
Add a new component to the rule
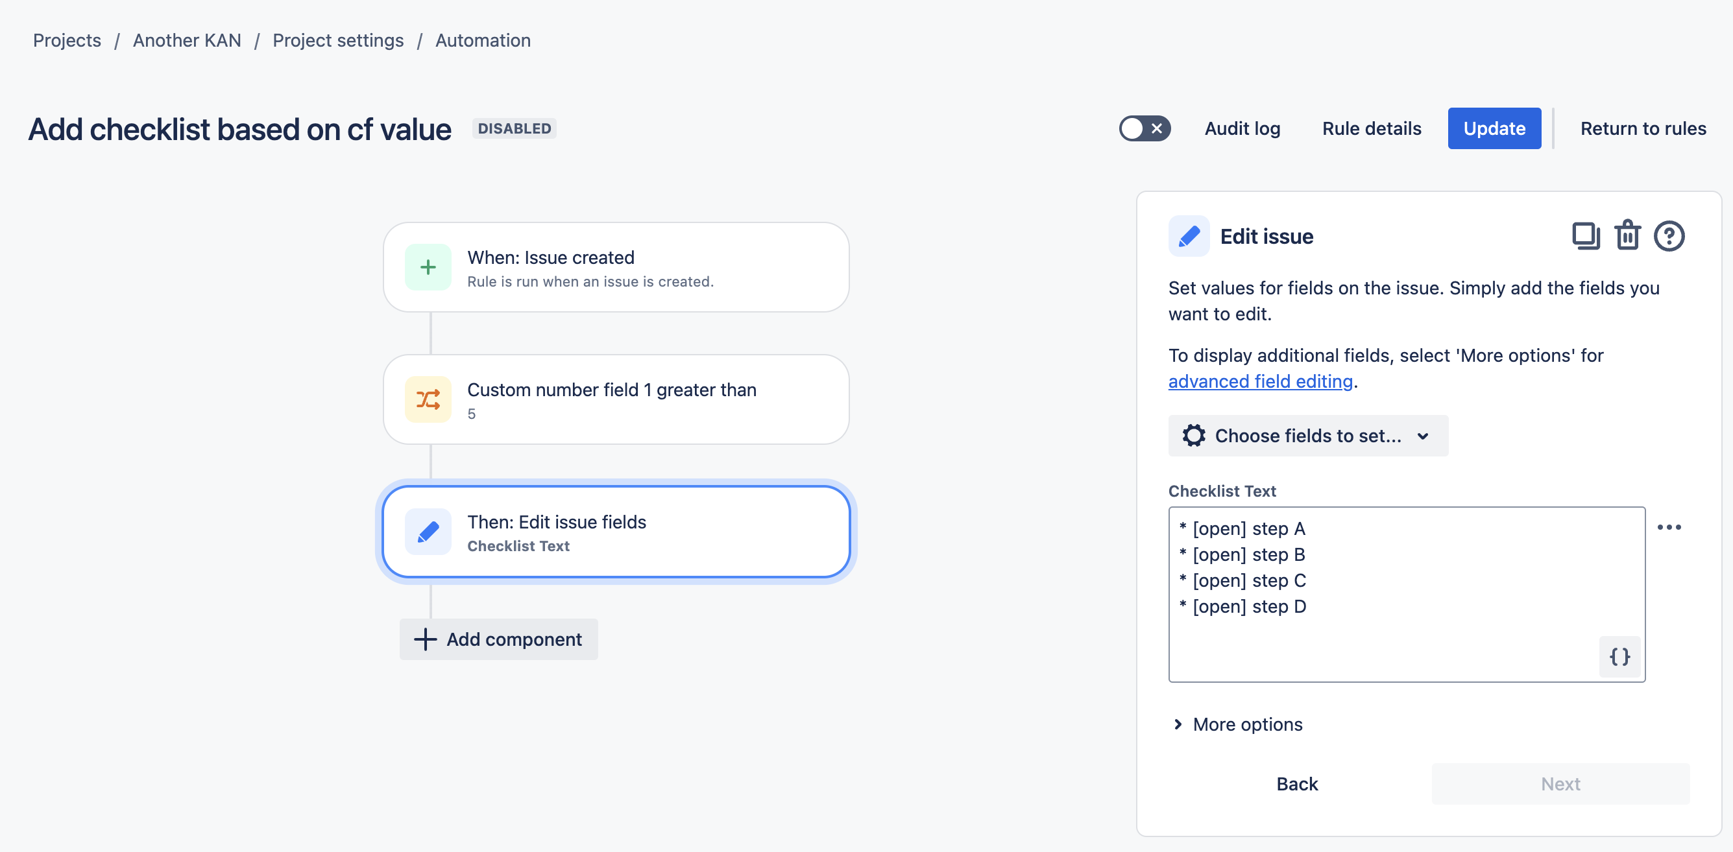click(x=498, y=639)
